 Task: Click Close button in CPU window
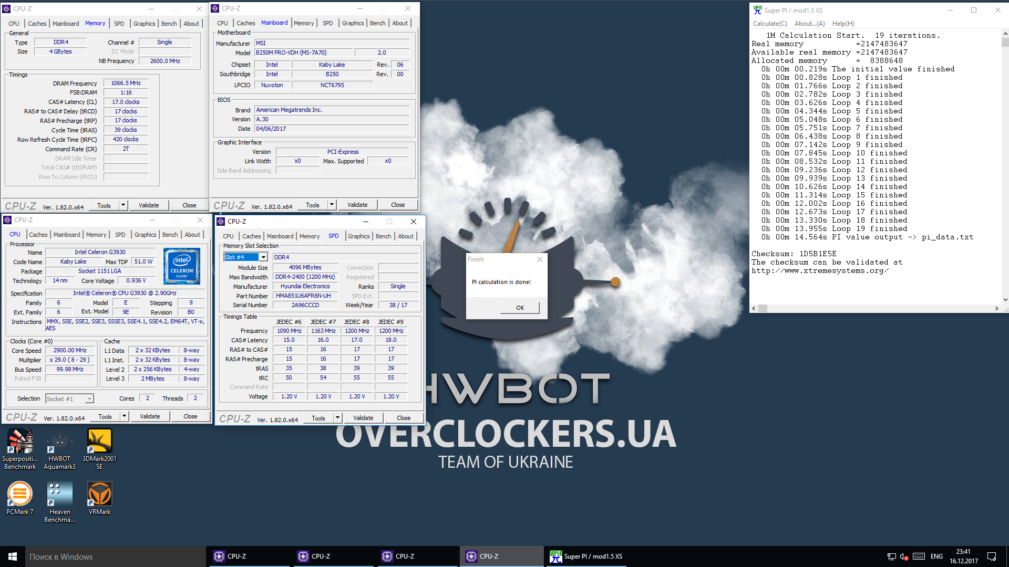click(190, 416)
